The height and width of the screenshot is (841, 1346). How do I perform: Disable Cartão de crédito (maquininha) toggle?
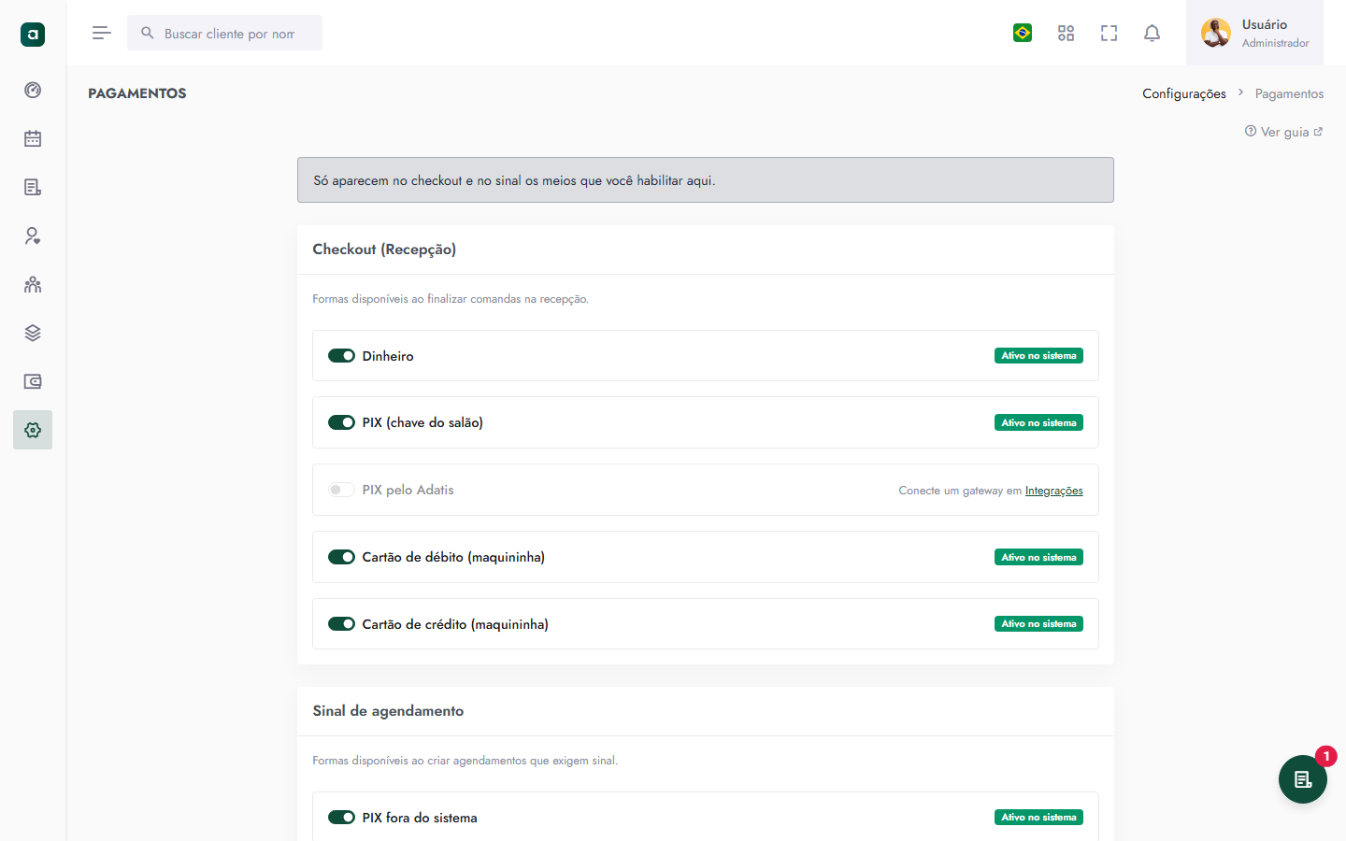(x=341, y=624)
